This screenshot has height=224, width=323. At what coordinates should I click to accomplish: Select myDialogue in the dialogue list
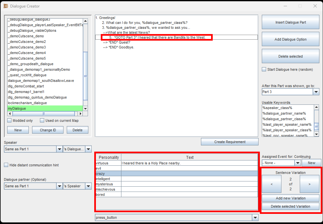[45, 108]
